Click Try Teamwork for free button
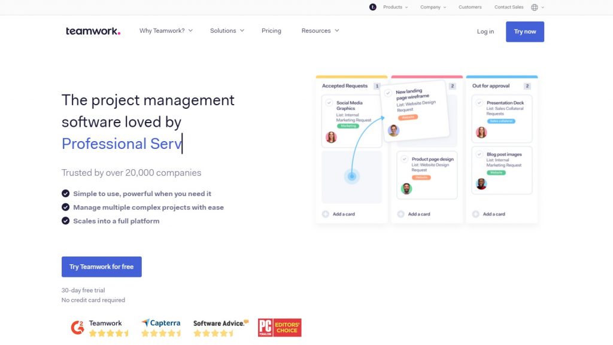Viewport: 613px width, 345px height. (x=102, y=267)
